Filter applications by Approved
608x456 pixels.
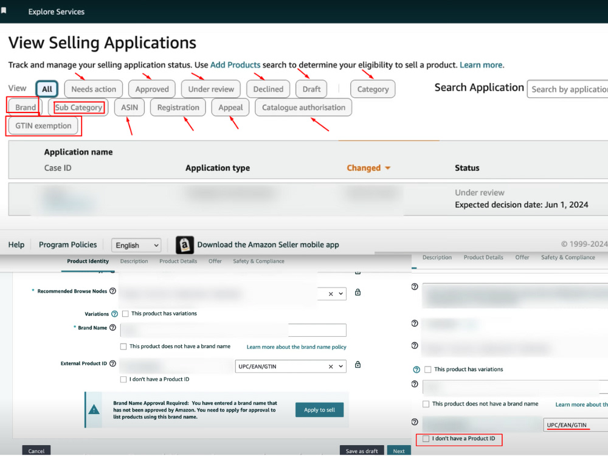point(152,89)
